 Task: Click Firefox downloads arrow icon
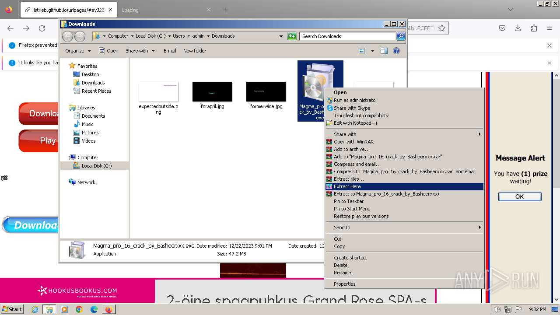pos(518,28)
